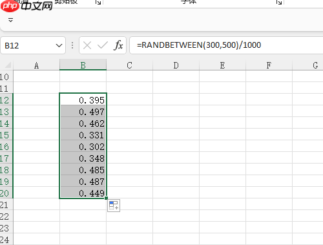The height and width of the screenshot is (245, 323).
Task: Open Clipboard group dialog launcher
Action: tap(98, 2)
